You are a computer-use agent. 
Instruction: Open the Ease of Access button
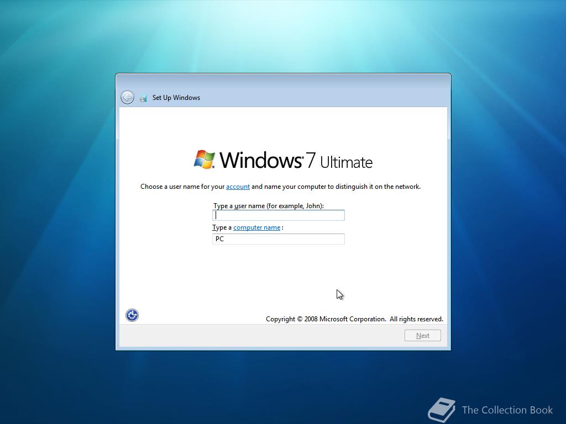pyautogui.click(x=132, y=315)
